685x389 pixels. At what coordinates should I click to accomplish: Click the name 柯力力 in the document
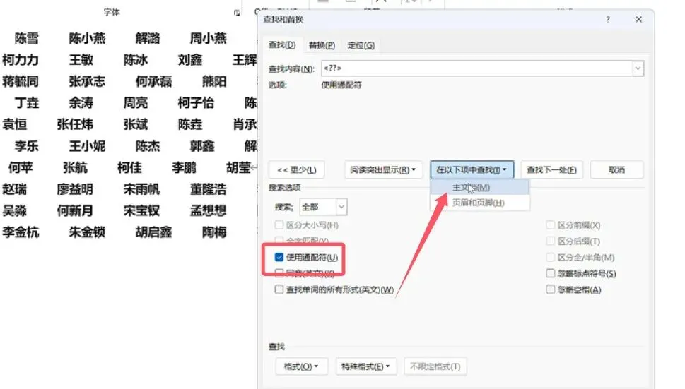click(x=21, y=60)
